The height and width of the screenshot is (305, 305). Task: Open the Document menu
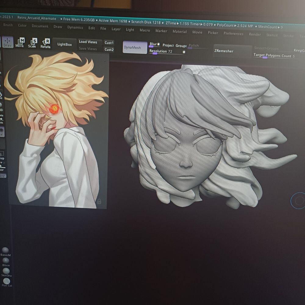pyautogui.click(x=40, y=26)
